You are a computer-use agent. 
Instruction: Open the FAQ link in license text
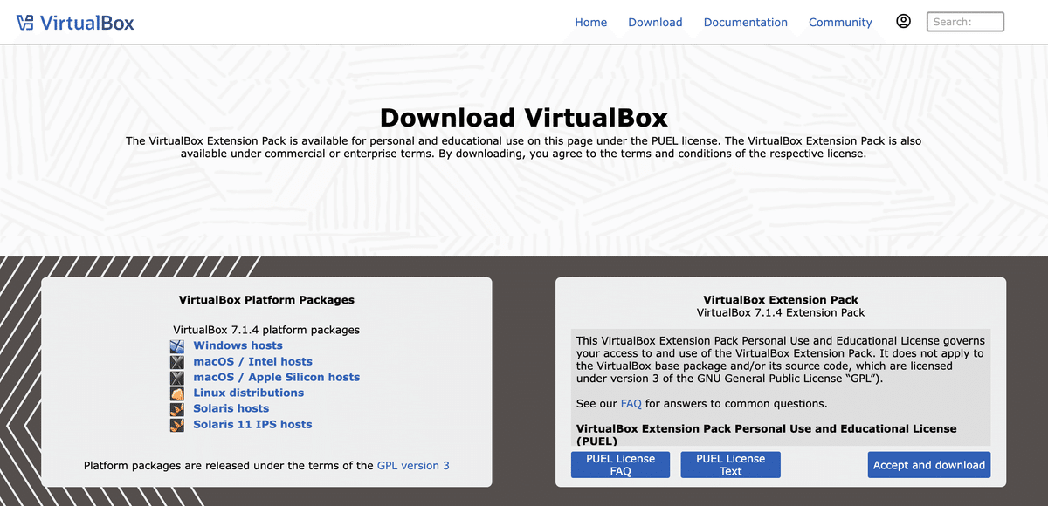point(631,404)
